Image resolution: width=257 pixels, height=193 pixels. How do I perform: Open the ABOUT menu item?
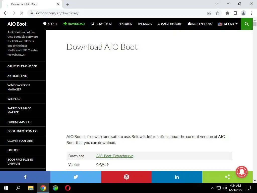point(50,24)
